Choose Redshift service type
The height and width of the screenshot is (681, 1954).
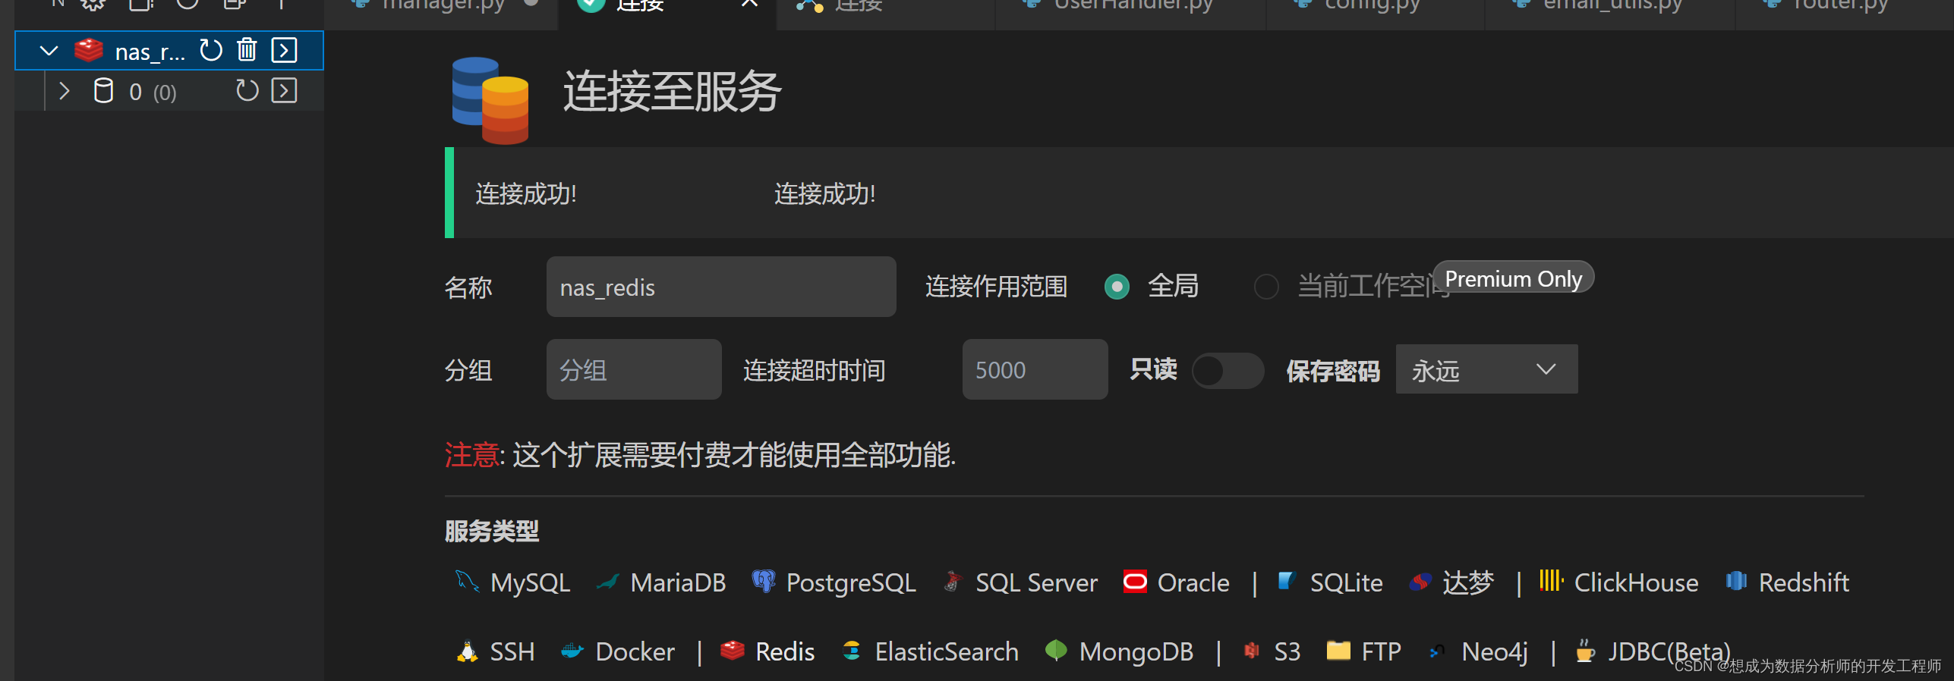(x=1787, y=582)
